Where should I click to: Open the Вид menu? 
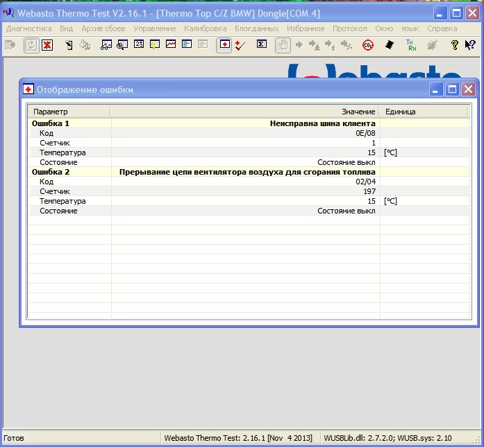click(x=67, y=28)
